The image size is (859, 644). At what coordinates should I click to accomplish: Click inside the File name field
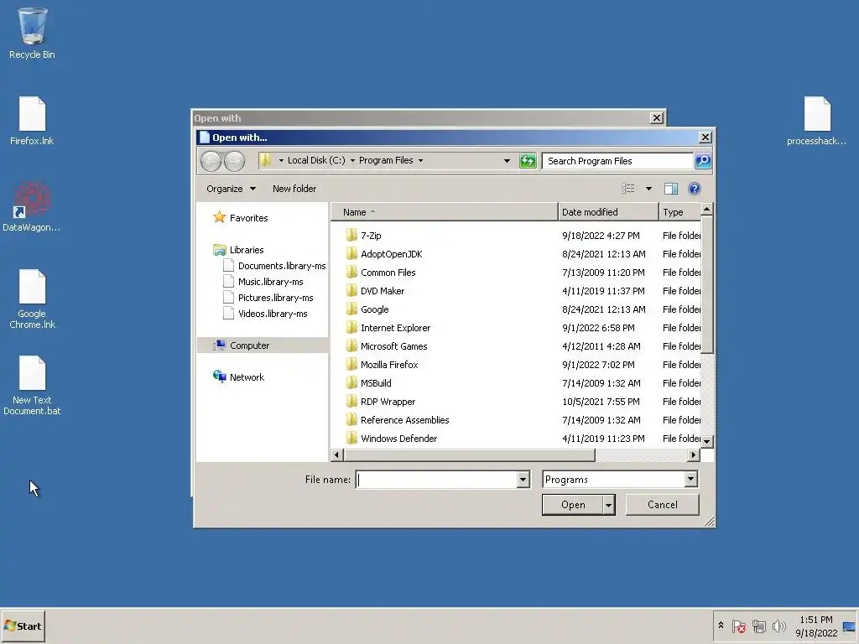[436, 480]
